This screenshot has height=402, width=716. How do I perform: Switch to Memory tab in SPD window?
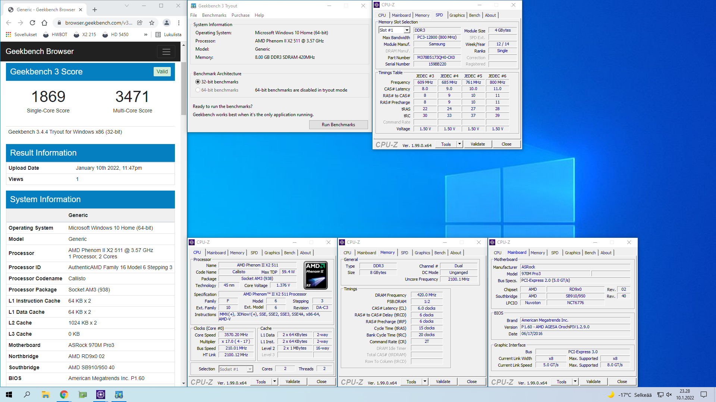click(422, 15)
